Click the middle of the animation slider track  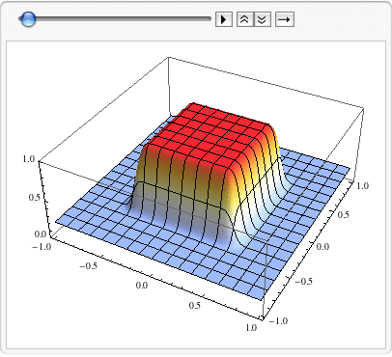tap(115, 19)
